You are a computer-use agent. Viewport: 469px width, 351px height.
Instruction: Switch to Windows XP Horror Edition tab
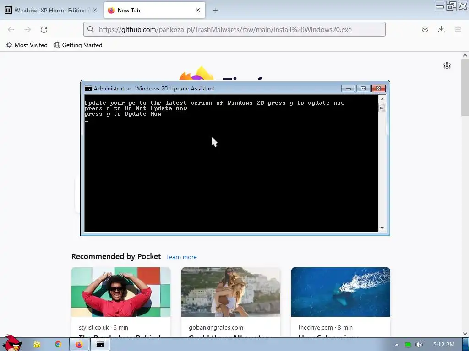(51, 10)
